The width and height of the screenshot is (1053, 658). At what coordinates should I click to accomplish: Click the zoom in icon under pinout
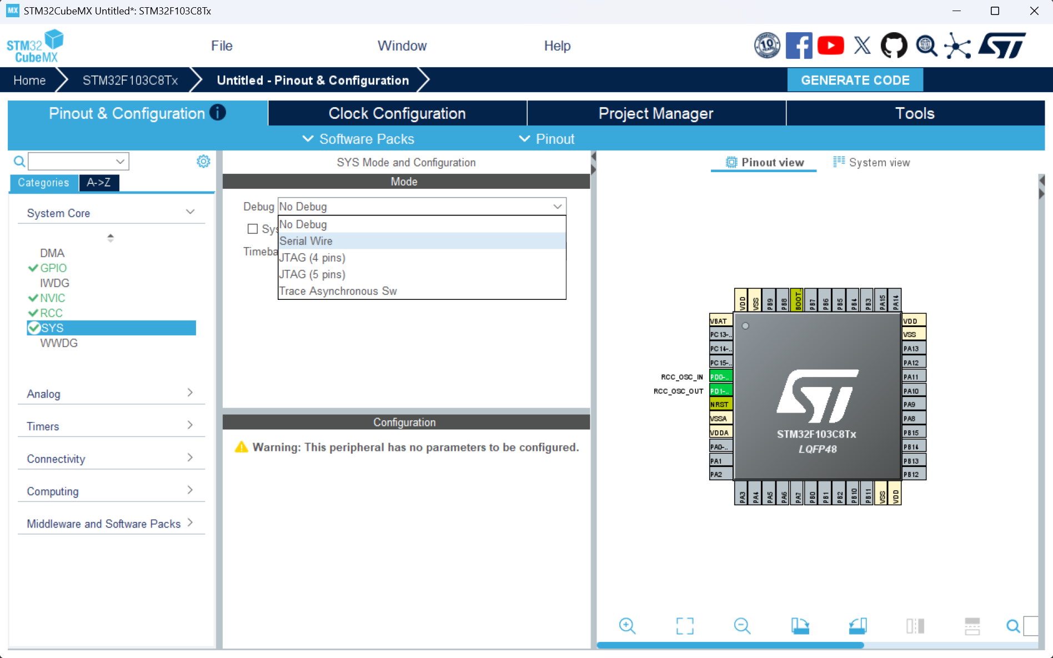(627, 626)
